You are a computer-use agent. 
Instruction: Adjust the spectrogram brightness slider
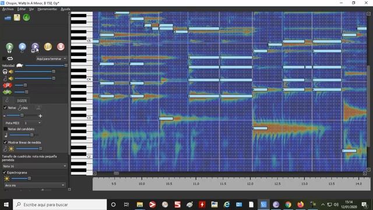point(21,178)
